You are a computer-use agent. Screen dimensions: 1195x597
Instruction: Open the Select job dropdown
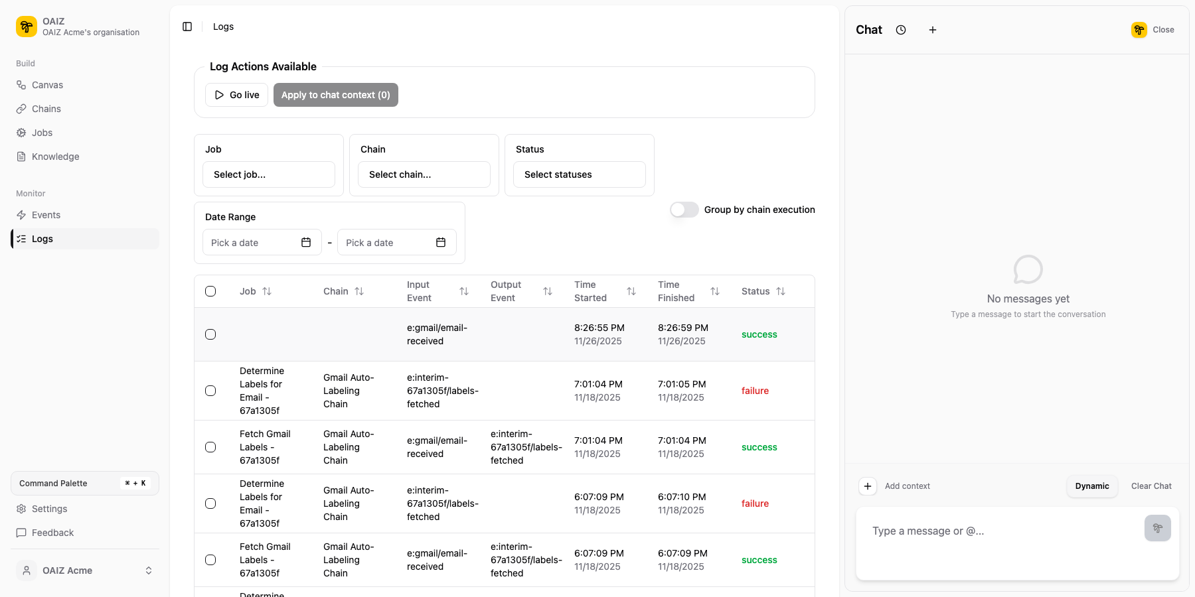coord(268,174)
